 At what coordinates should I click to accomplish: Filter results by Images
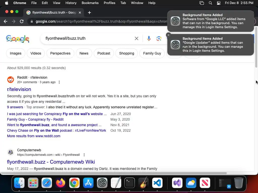tap(15, 53)
